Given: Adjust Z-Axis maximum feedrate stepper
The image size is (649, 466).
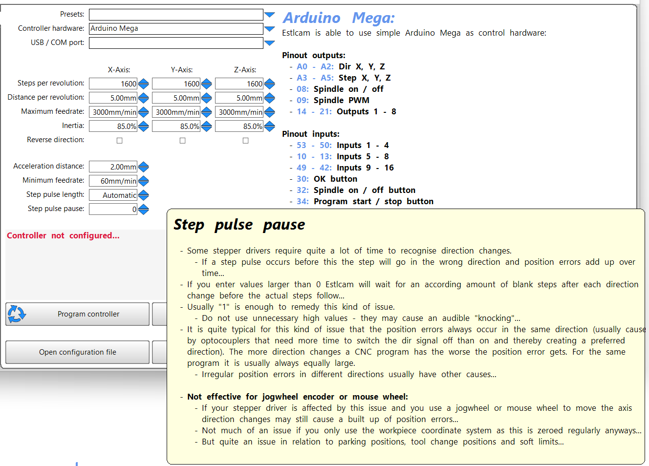Looking at the screenshot, I should [x=269, y=112].
